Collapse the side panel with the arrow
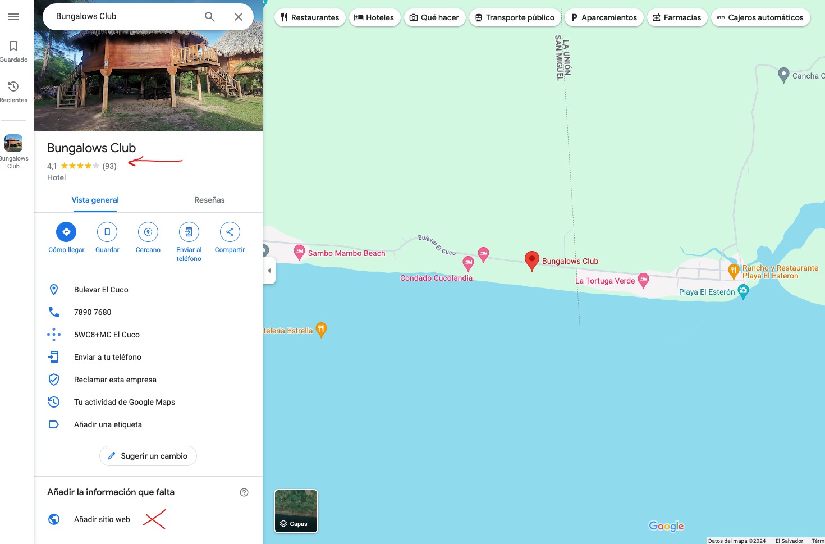 269,271
